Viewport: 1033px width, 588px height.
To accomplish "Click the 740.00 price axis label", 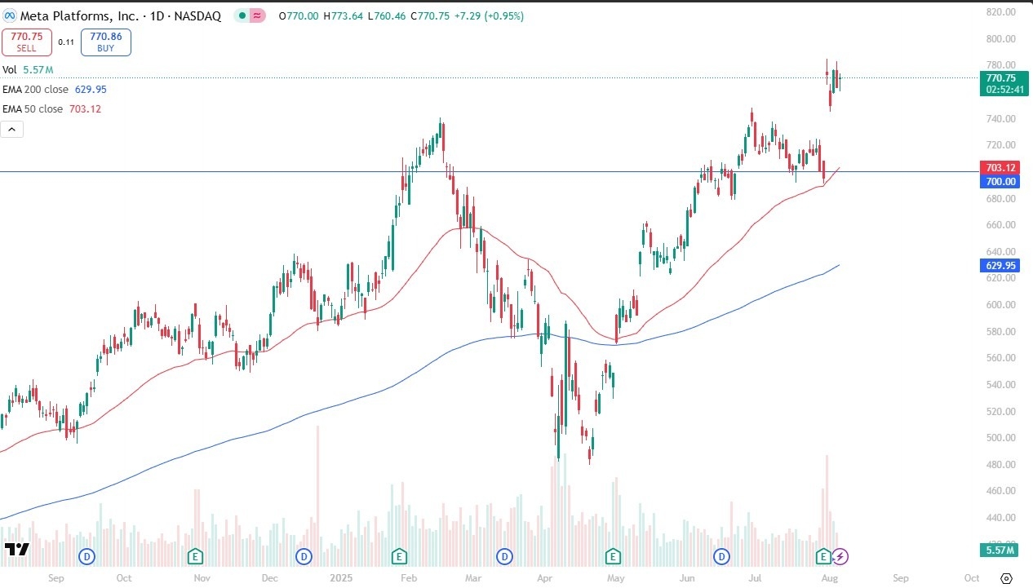I will pyautogui.click(x=1000, y=118).
